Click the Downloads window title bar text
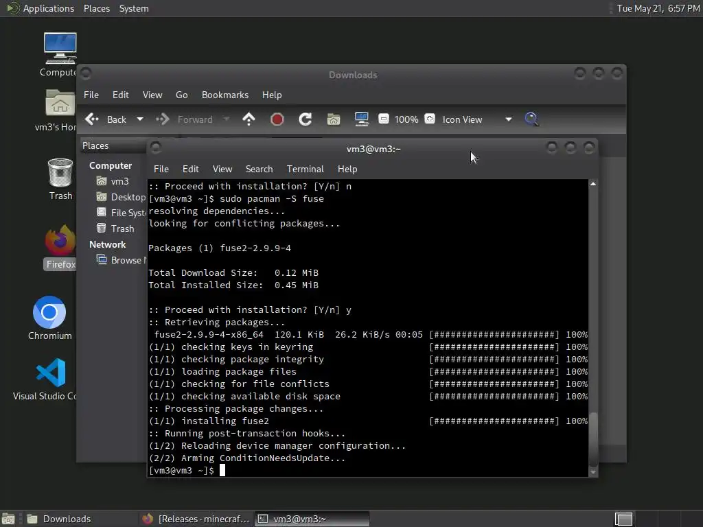 coord(353,75)
